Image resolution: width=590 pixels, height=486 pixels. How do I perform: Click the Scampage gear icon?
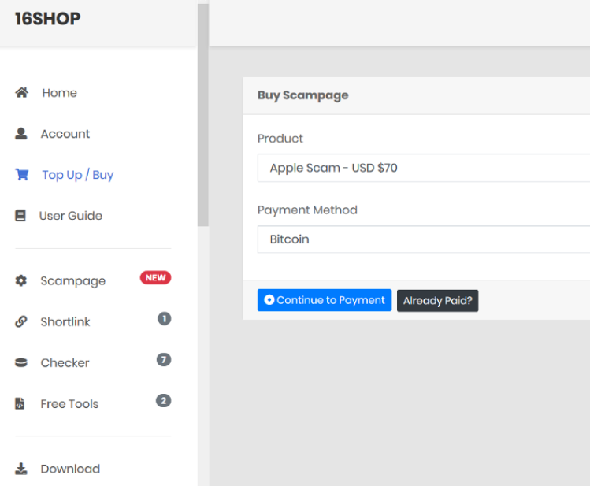click(x=21, y=281)
